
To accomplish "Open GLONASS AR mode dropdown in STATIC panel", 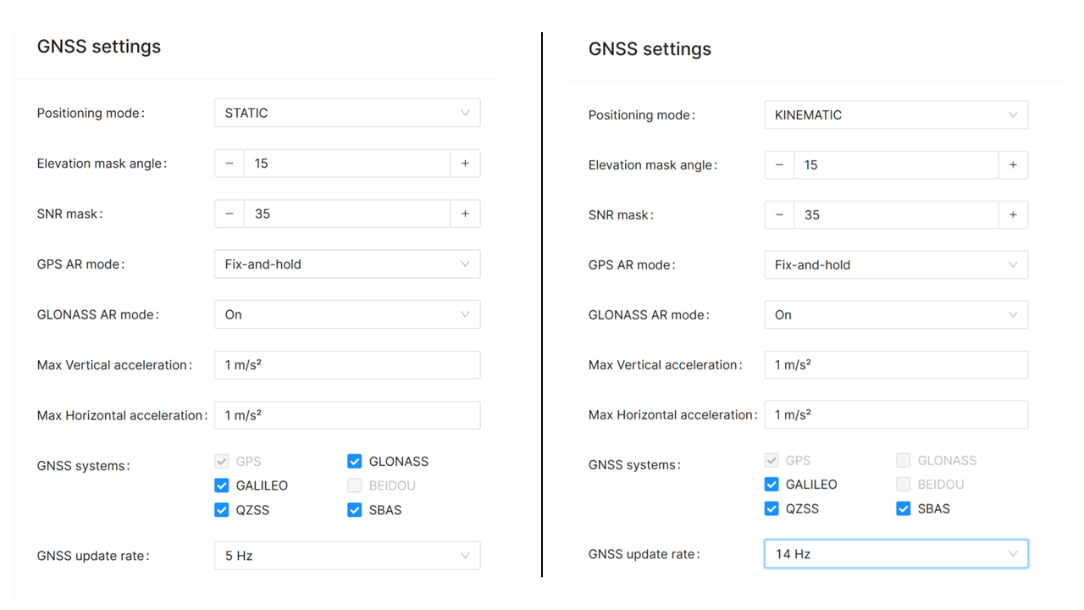I will pyautogui.click(x=347, y=314).
